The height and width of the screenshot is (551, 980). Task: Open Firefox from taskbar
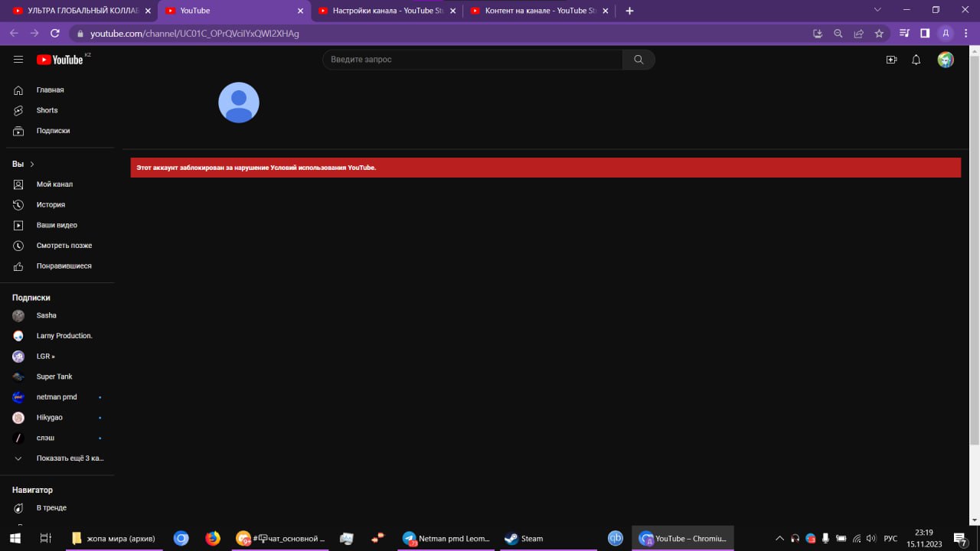click(213, 539)
